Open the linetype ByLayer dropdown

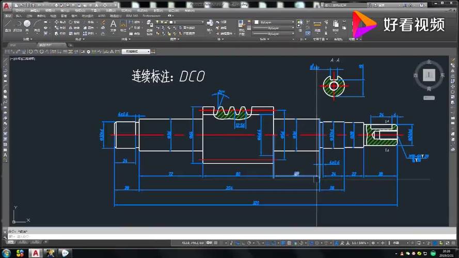[x=292, y=34]
